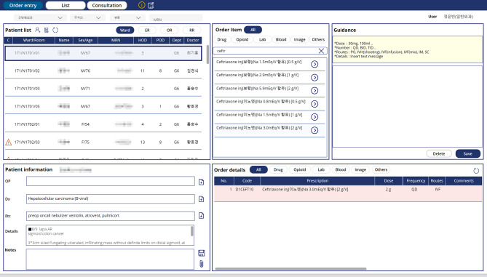Image resolution: width=487 pixels, height=277 pixels.
Task: Filter Order details by Blood
Action: point(341,169)
